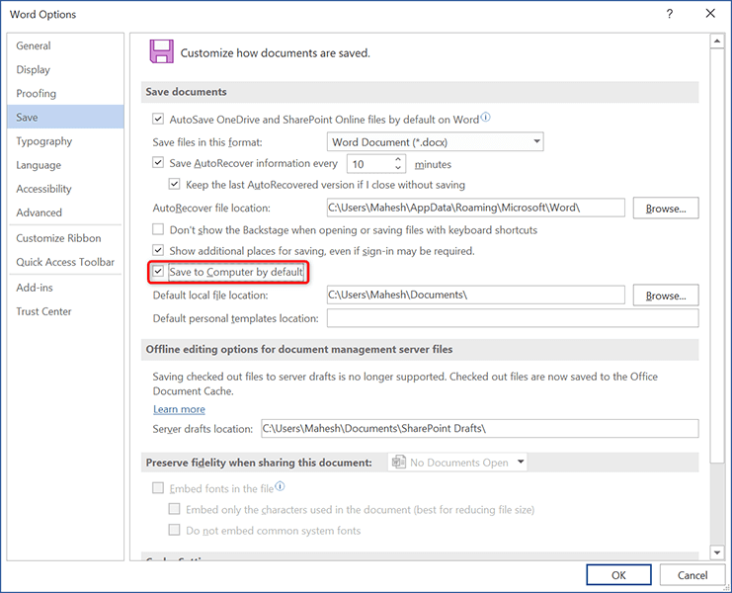Click the Embed fonts info icon

pyautogui.click(x=281, y=486)
